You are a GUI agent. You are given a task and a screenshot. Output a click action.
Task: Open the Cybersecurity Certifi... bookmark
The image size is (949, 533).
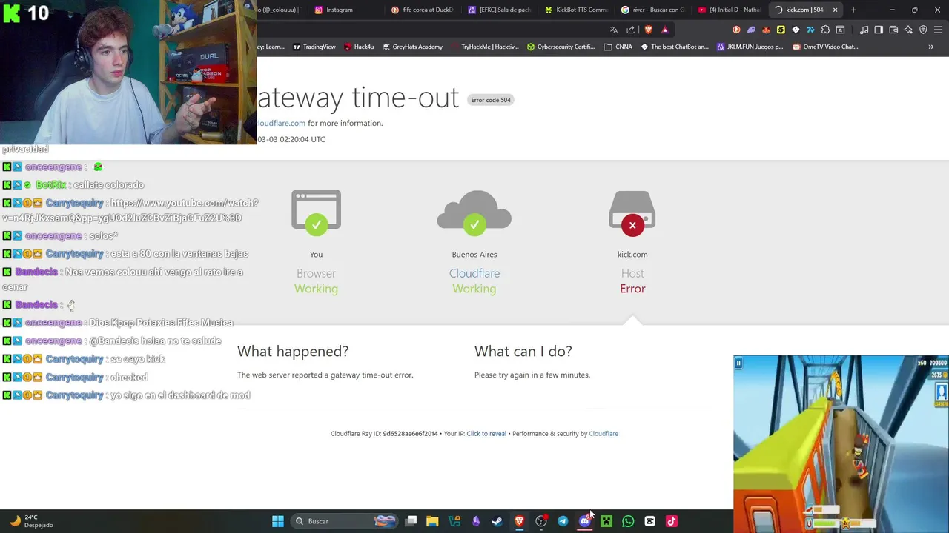[561, 47]
